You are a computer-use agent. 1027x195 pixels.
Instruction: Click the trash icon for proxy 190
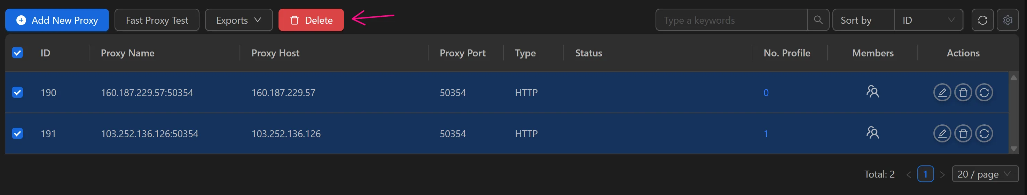[x=963, y=93]
